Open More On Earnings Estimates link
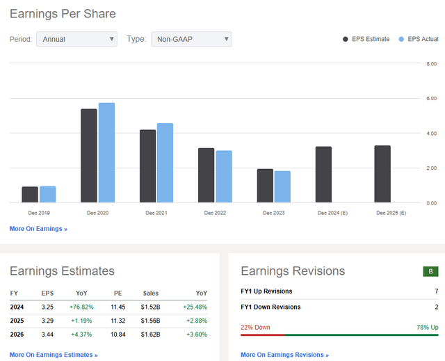This screenshot has height=361, width=445. 54,355
